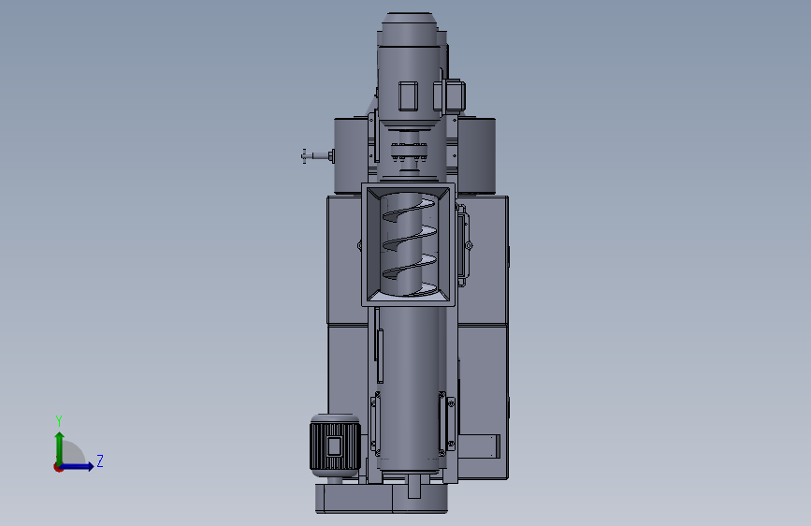Viewport: 811px width, 526px height.
Task: Select the handwheel valve on the left tank
Action: pyautogui.click(x=317, y=155)
